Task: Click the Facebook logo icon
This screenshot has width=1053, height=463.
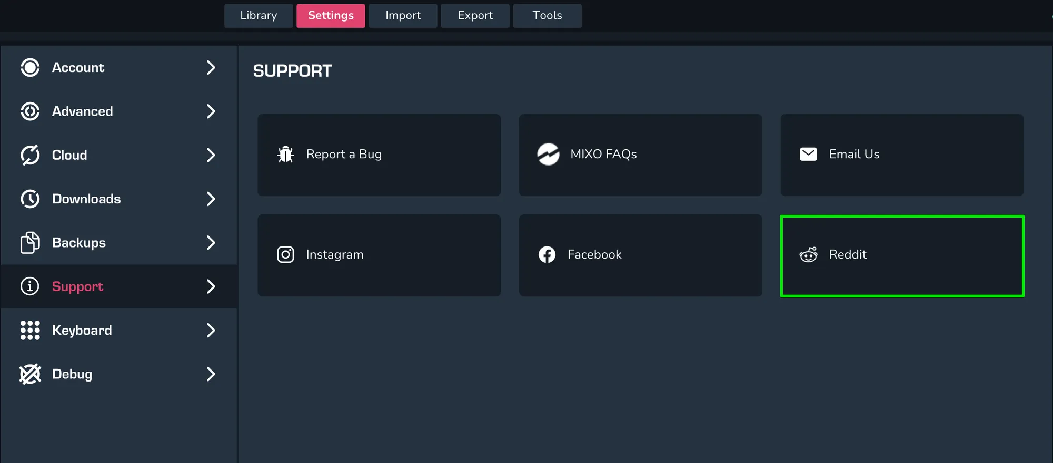Action: click(547, 254)
